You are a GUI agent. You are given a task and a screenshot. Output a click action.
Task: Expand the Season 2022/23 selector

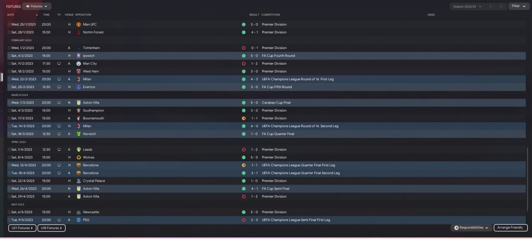coord(468,6)
